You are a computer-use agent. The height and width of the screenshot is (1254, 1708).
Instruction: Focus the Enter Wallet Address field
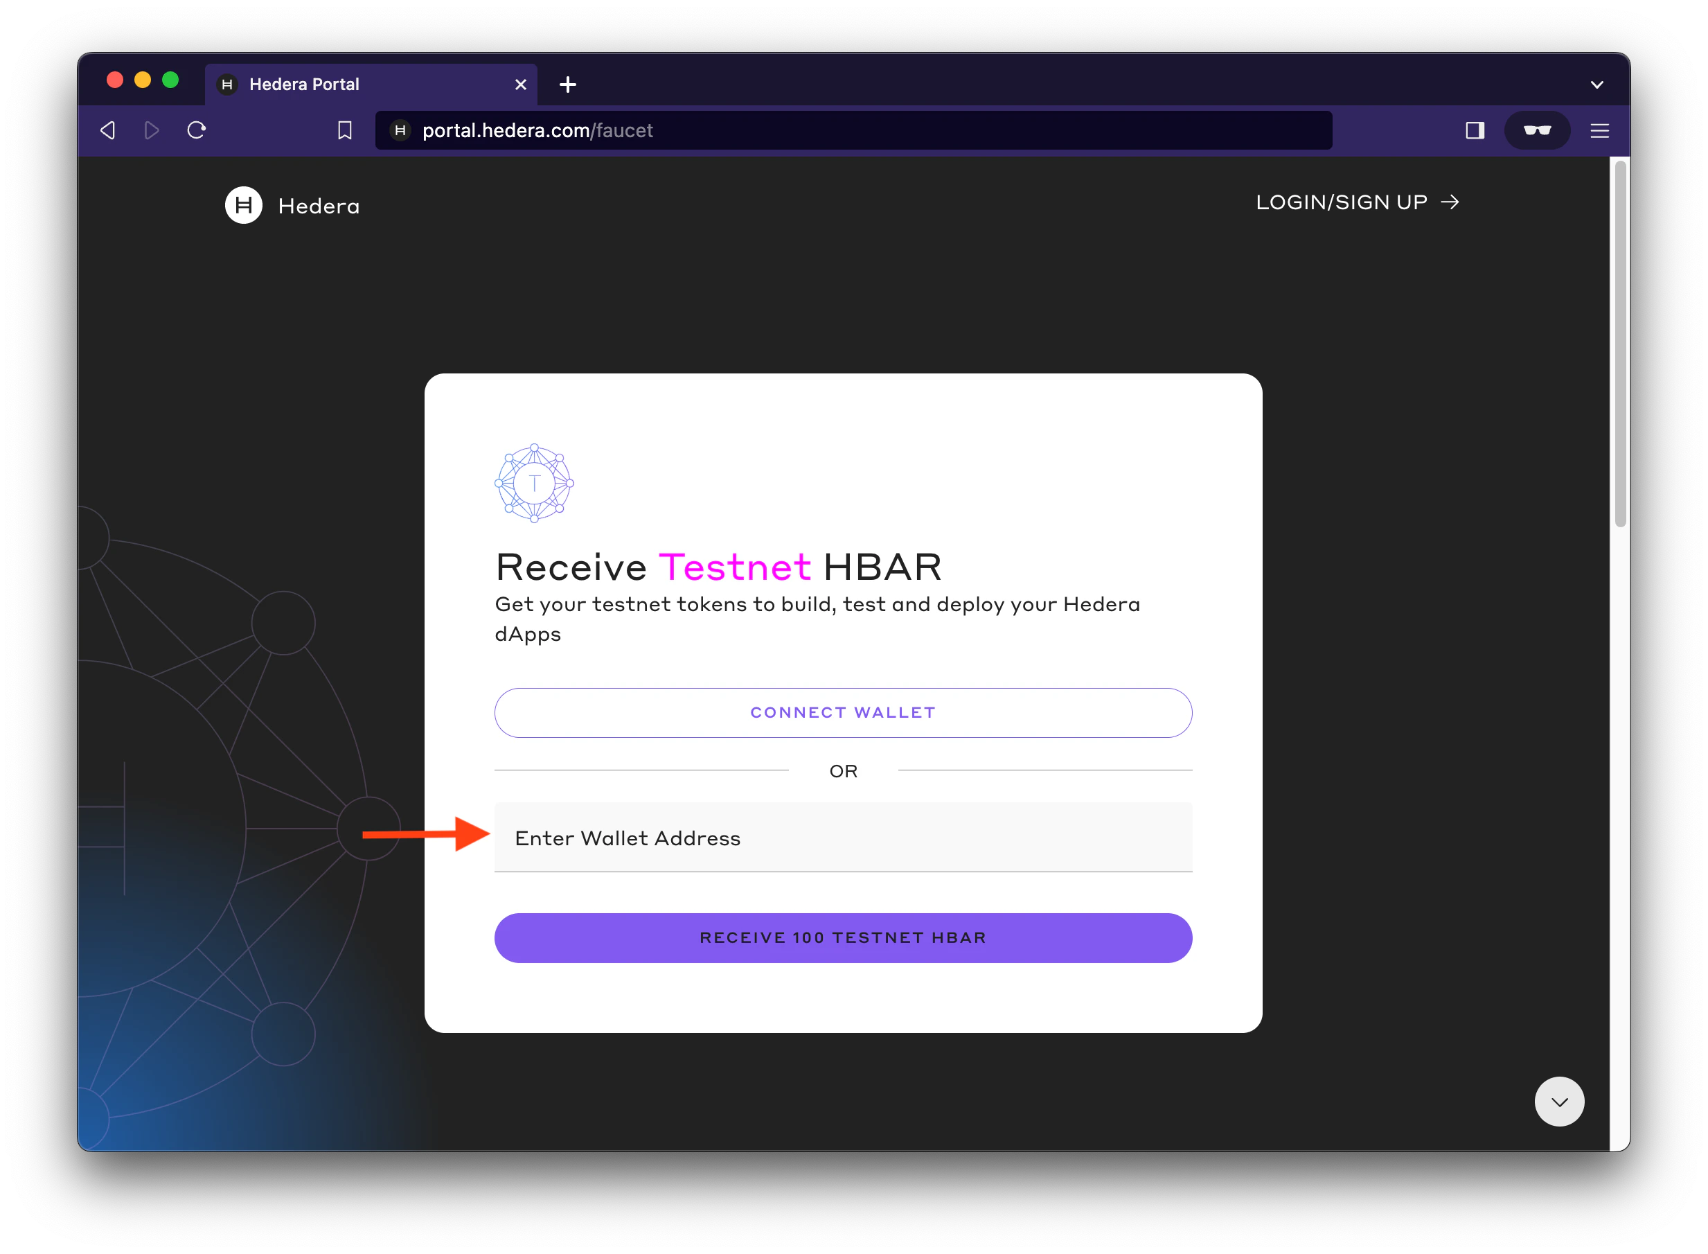pyautogui.click(x=842, y=837)
